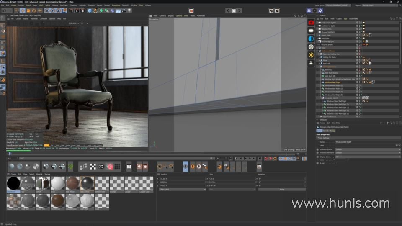Select the black material swatch
This screenshot has height=226, width=402.
pos(13,184)
